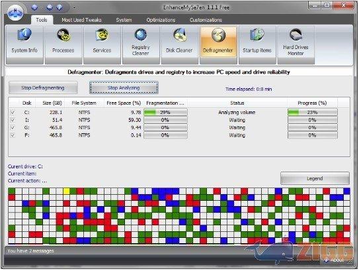The width and height of the screenshot is (359, 271).
Task: Click the yellow block in the cluster map
Action: 67,191
